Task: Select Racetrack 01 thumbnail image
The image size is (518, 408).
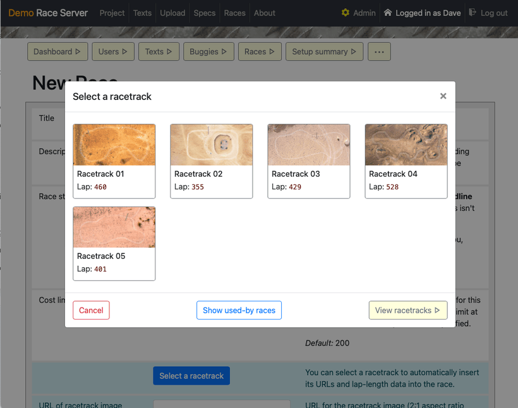Action: coord(114,145)
